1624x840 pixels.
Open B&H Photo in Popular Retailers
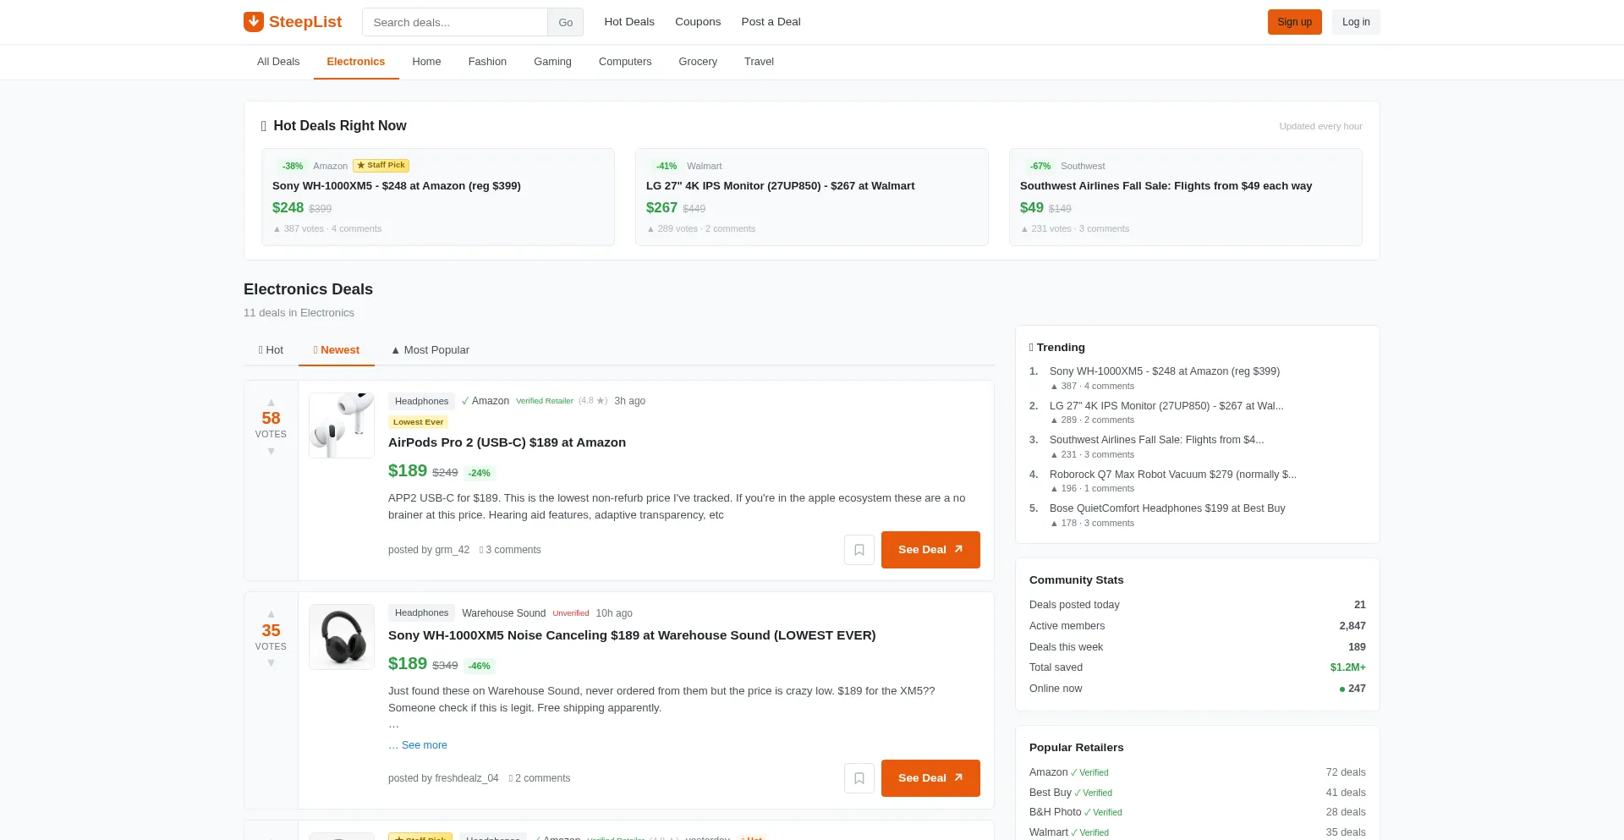[x=1055, y=812]
